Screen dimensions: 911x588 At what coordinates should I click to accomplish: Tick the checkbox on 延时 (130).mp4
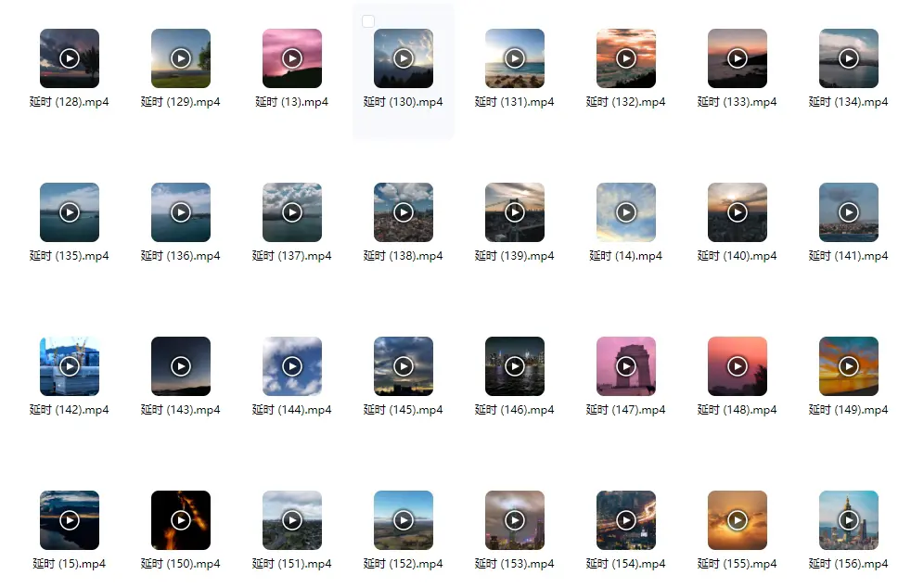[x=368, y=21]
